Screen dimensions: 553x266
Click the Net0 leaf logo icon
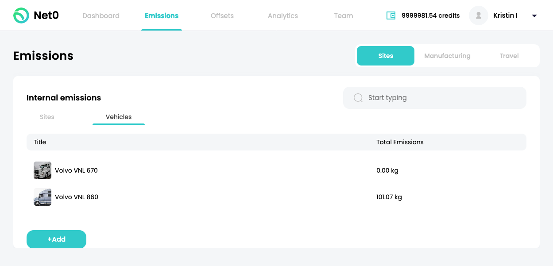click(21, 15)
